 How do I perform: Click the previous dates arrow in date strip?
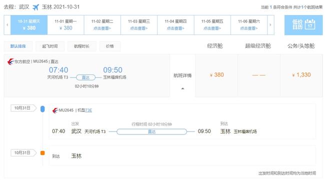7,25
